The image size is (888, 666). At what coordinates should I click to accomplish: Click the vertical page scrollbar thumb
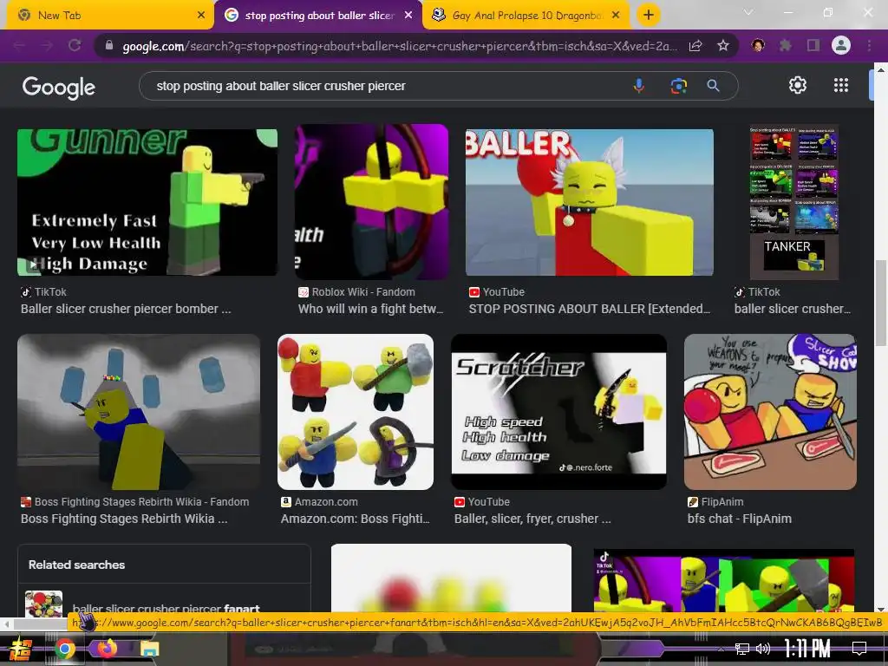(x=881, y=303)
